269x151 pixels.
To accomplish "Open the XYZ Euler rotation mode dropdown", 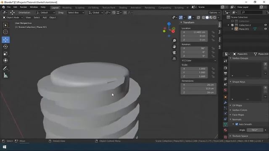I will [x=198, y=60].
